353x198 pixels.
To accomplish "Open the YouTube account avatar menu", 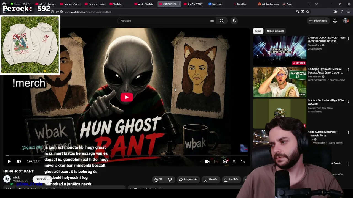I will tap(346, 21).
